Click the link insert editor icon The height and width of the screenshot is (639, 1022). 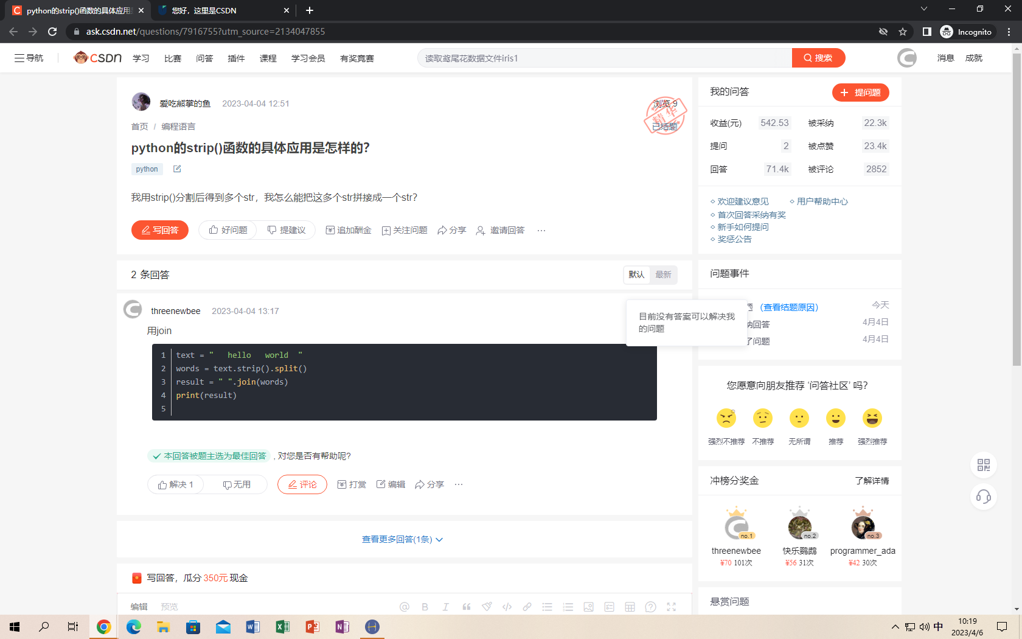(x=527, y=607)
